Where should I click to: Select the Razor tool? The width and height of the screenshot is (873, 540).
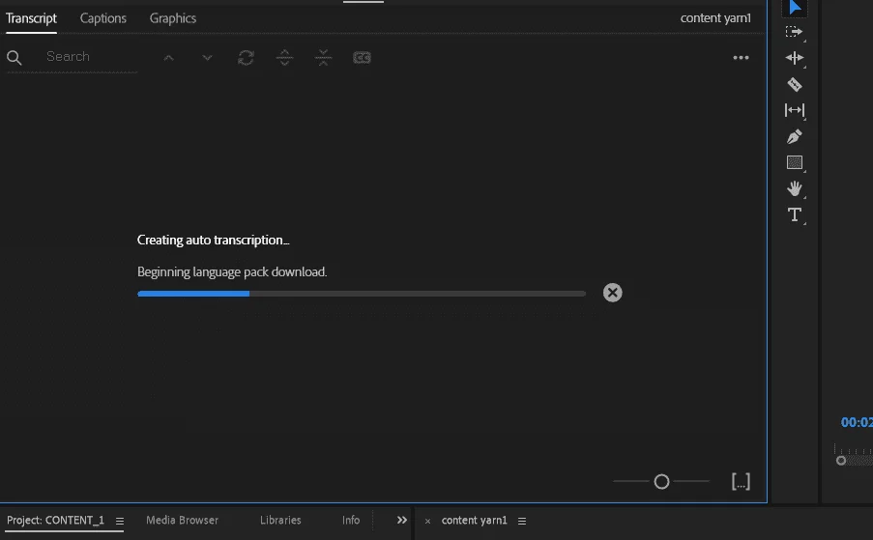click(795, 85)
